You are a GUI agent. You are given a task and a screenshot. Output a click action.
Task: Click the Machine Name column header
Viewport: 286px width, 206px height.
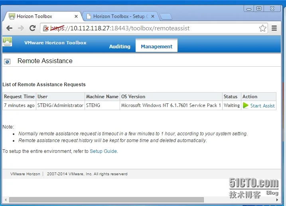coord(103,97)
